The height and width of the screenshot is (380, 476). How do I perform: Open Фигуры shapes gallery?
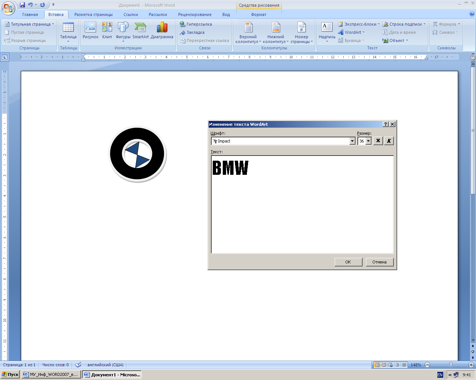click(x=123, y=32)
